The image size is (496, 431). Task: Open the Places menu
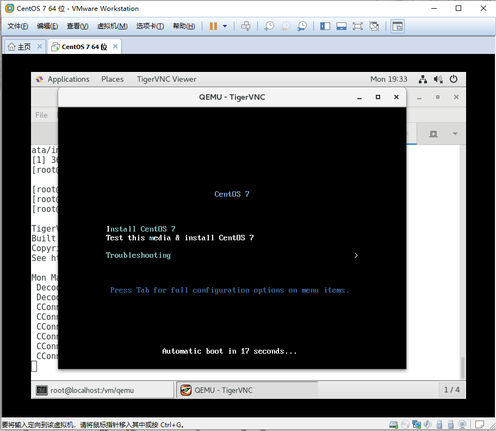[x=112, y=79]
